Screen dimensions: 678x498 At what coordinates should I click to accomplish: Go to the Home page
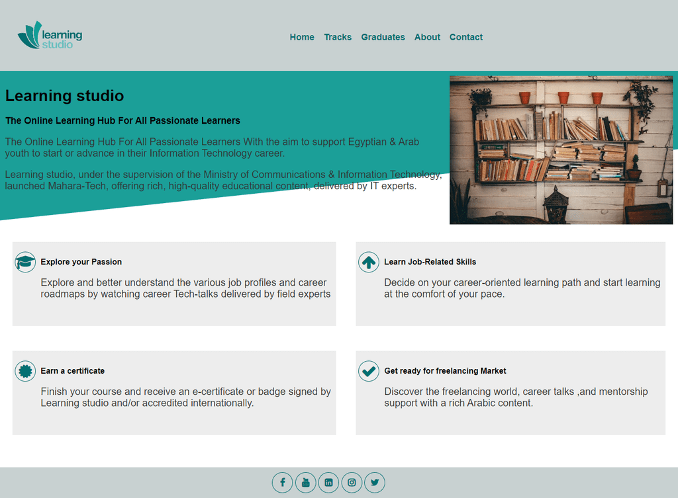(x=302, y=37)
